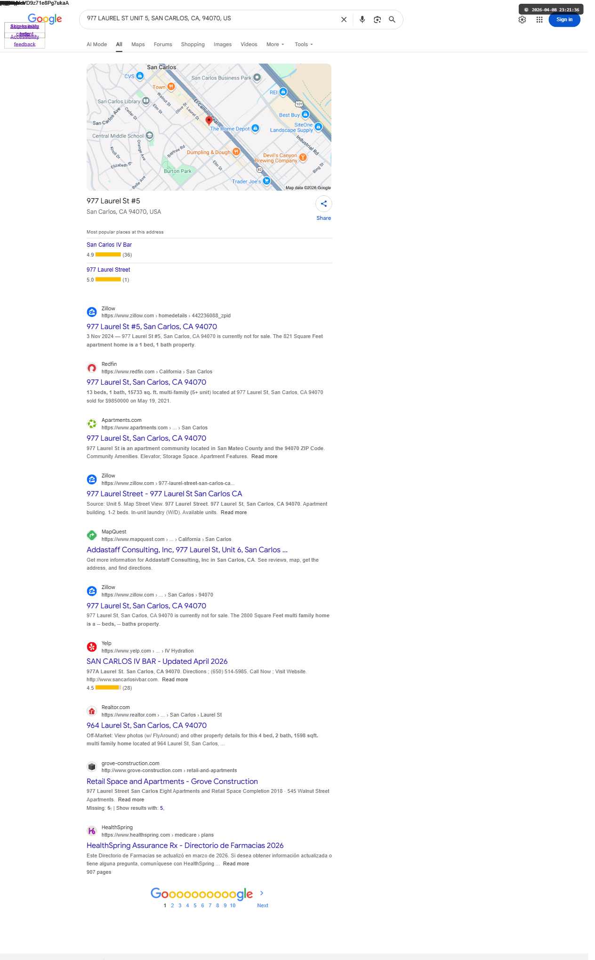Open search by image camera icon
This screenshot has height=960, width=595.
pos(377,20)
